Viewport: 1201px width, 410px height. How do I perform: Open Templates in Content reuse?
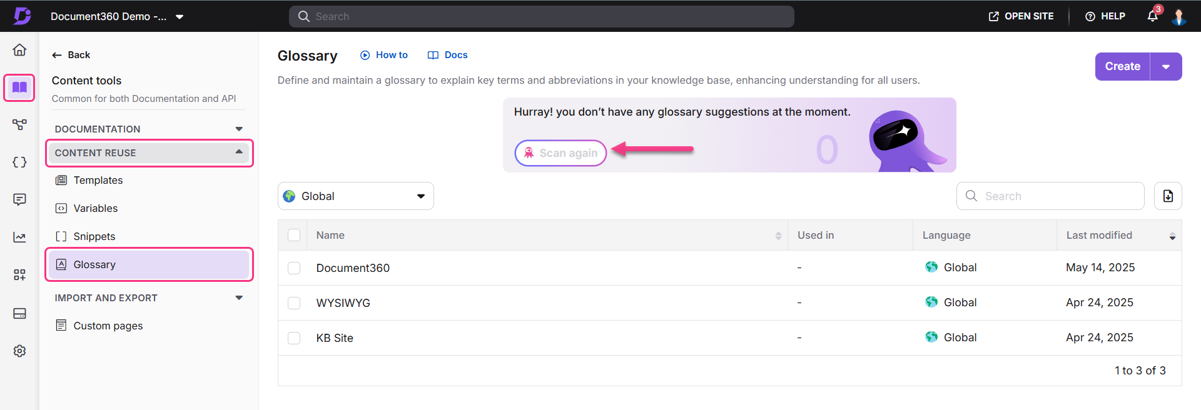click(98, 180)
